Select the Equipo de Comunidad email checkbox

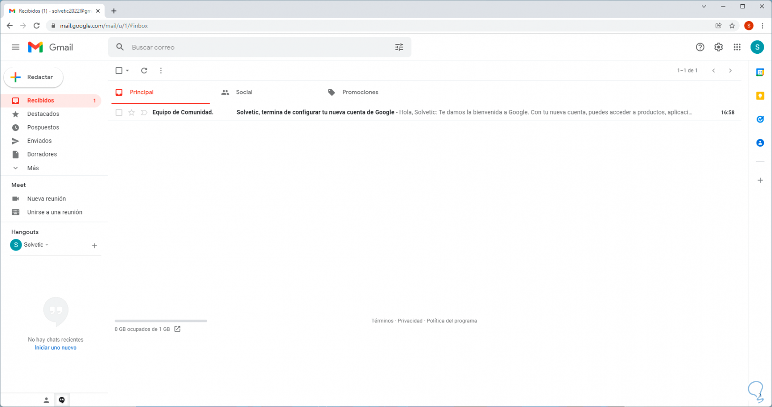click(x=119, y=113)
